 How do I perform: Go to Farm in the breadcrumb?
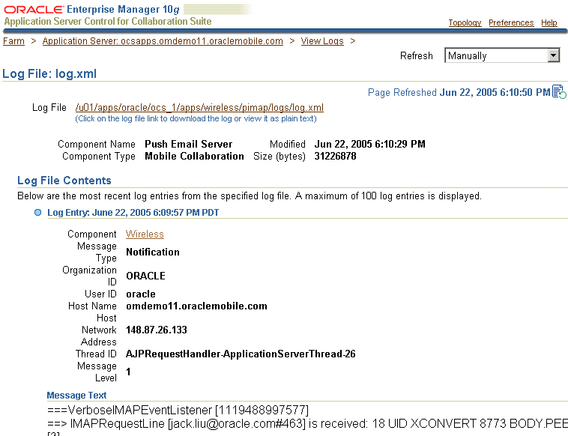coord(13,41)
